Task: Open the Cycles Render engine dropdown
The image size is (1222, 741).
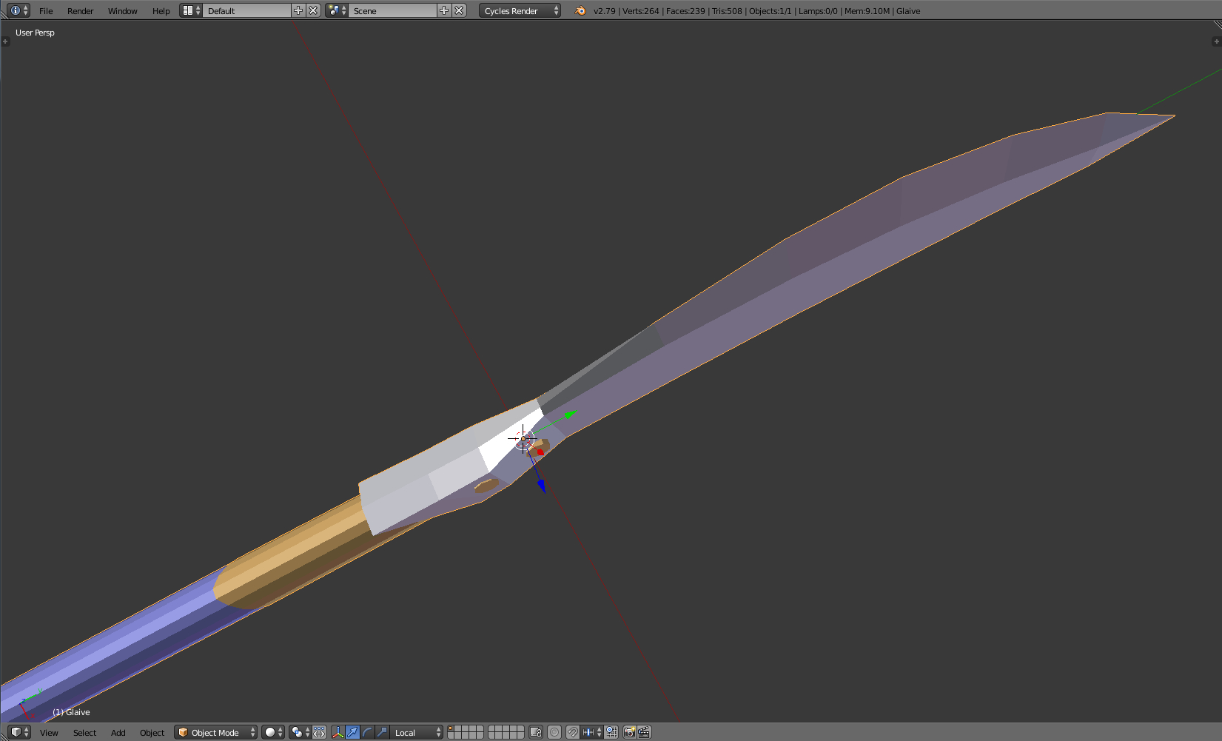Action: [518, 10]
